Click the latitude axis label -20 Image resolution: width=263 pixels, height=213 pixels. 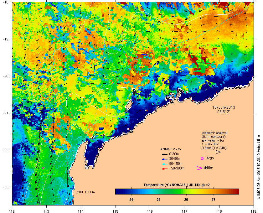[x=6, y=76]
